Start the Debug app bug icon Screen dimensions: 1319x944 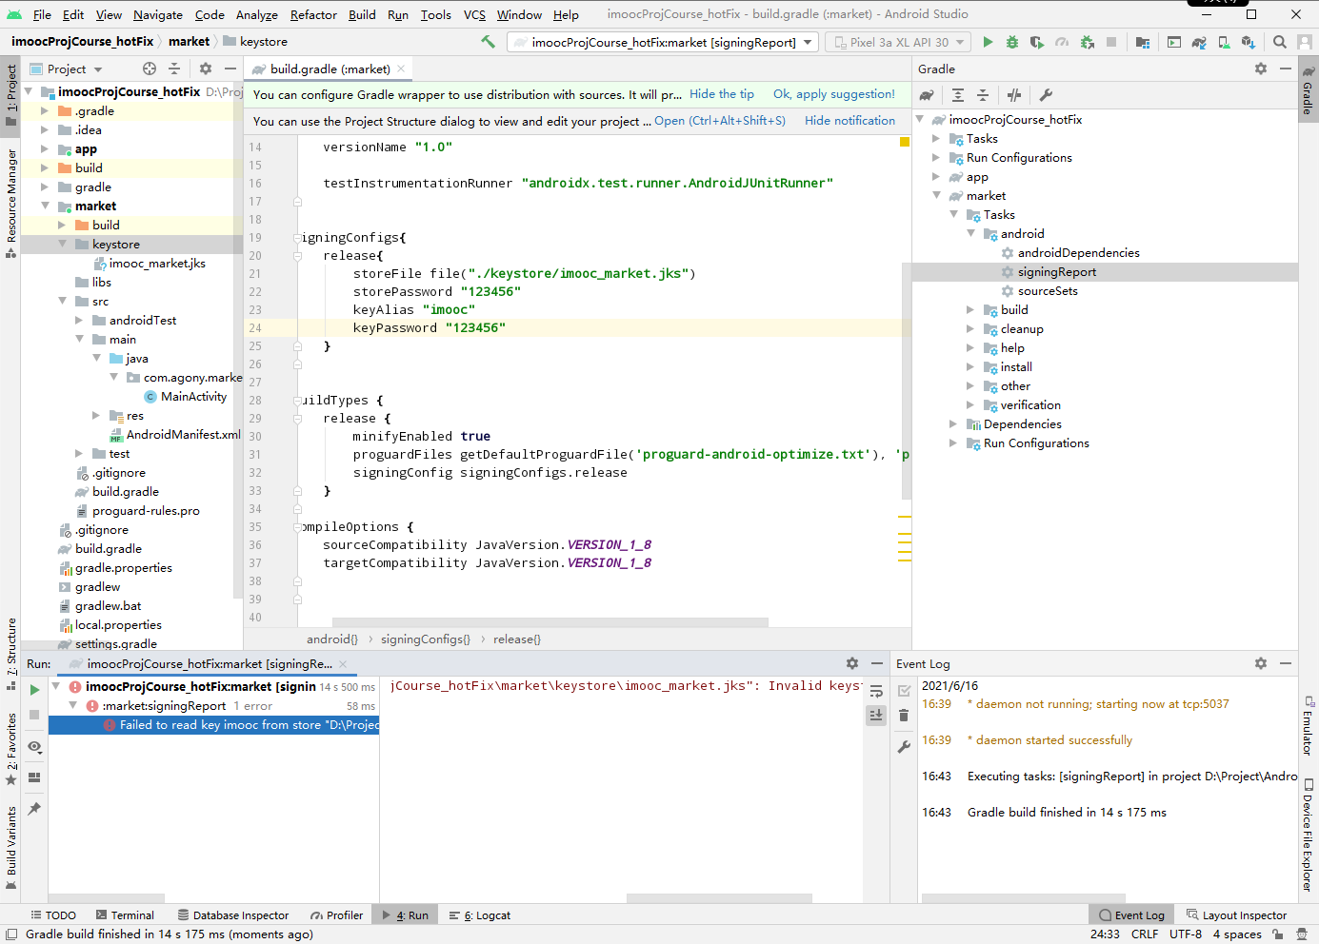coord(1012,42)
